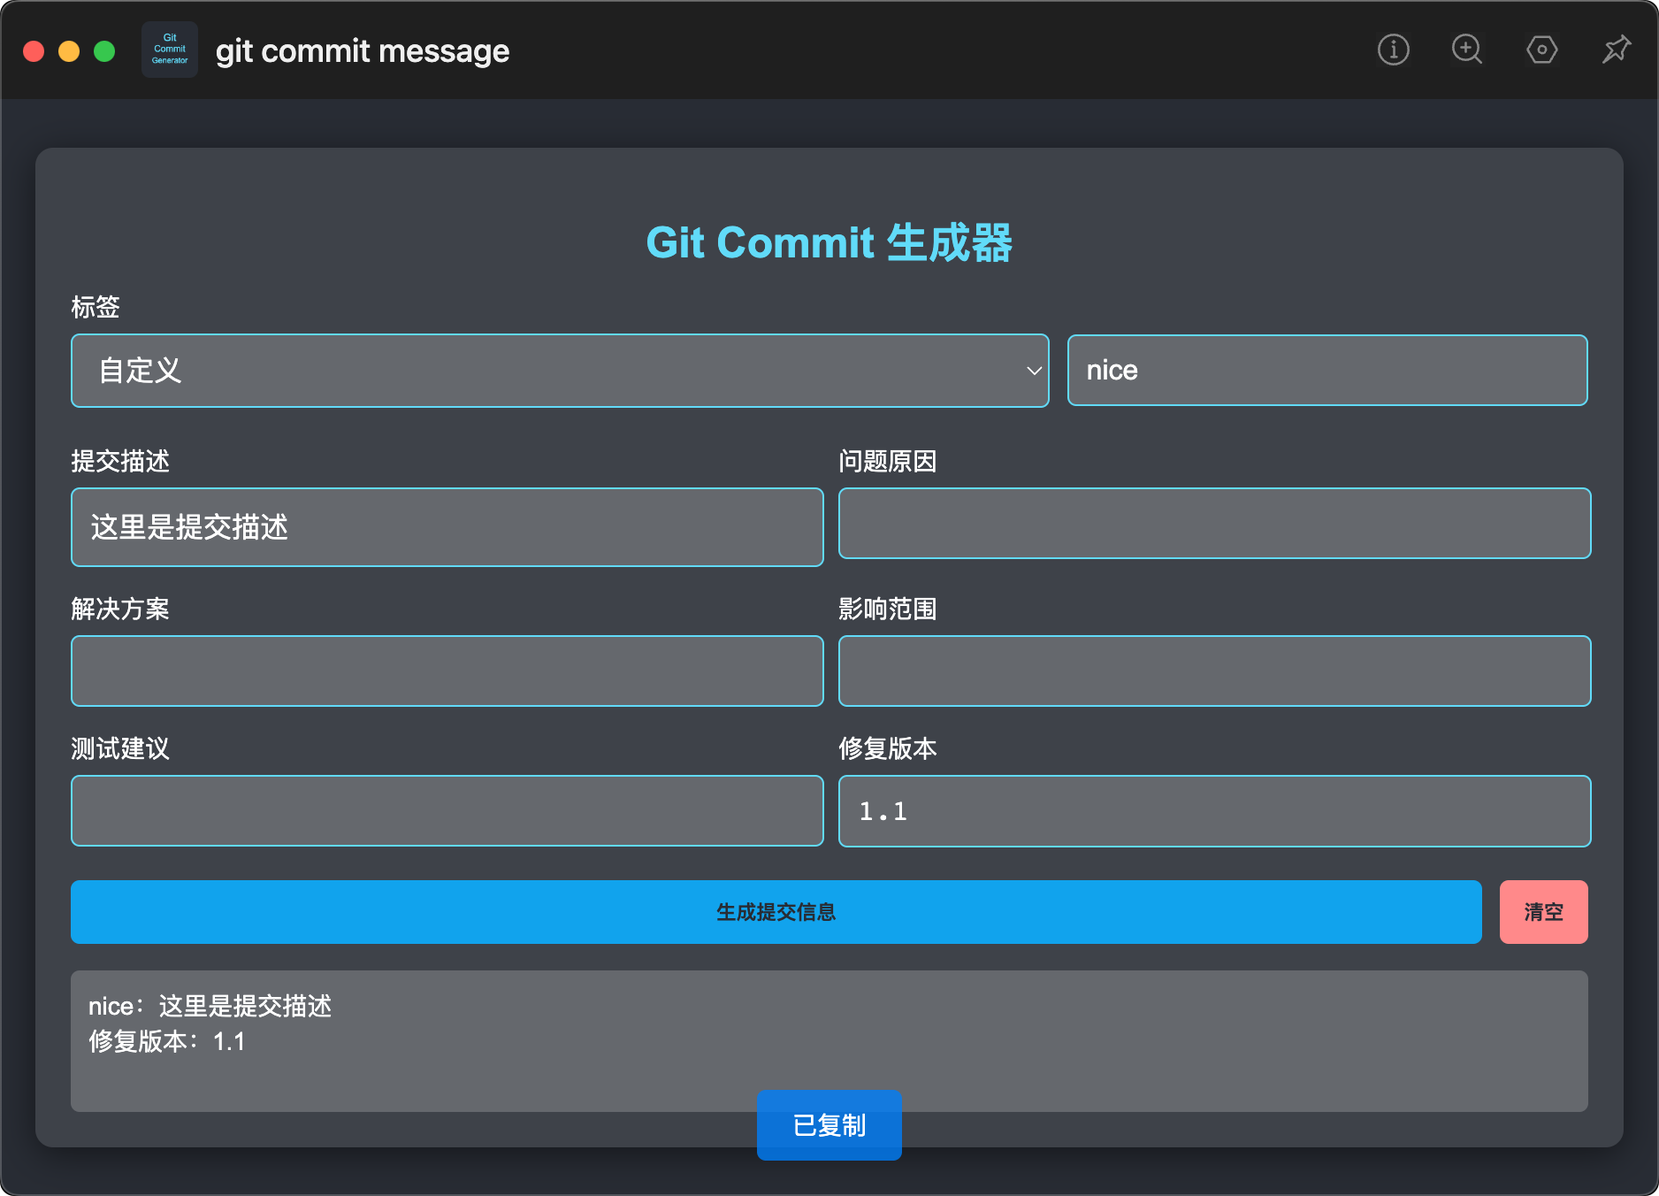Image resolution: width=1659 pixels, height=1196 pixels.
Task: Minimize window with the yellow button
Action: (69, 51)
